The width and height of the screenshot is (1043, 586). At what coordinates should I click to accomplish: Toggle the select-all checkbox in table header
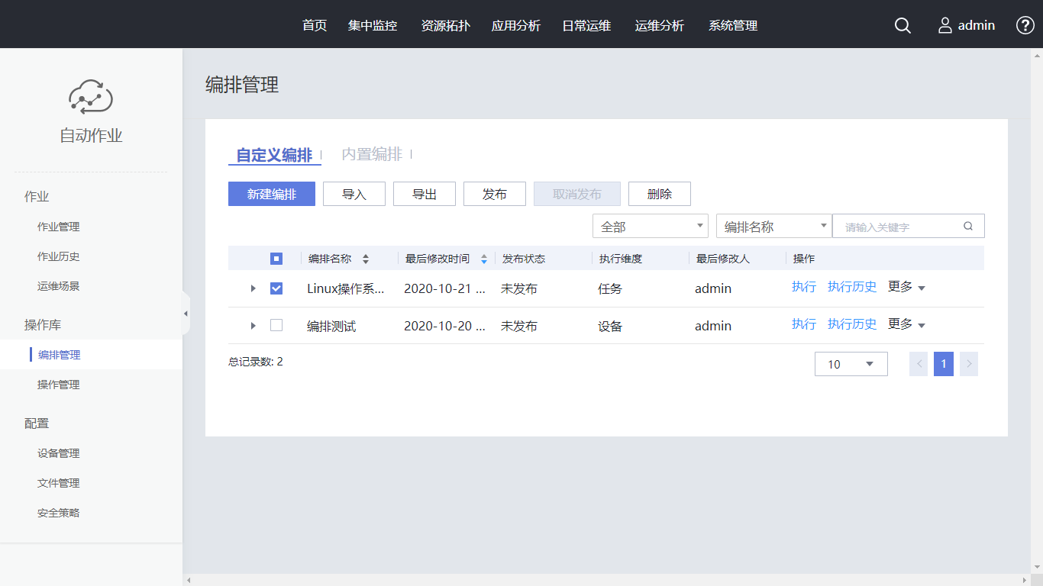coord(276,259)
